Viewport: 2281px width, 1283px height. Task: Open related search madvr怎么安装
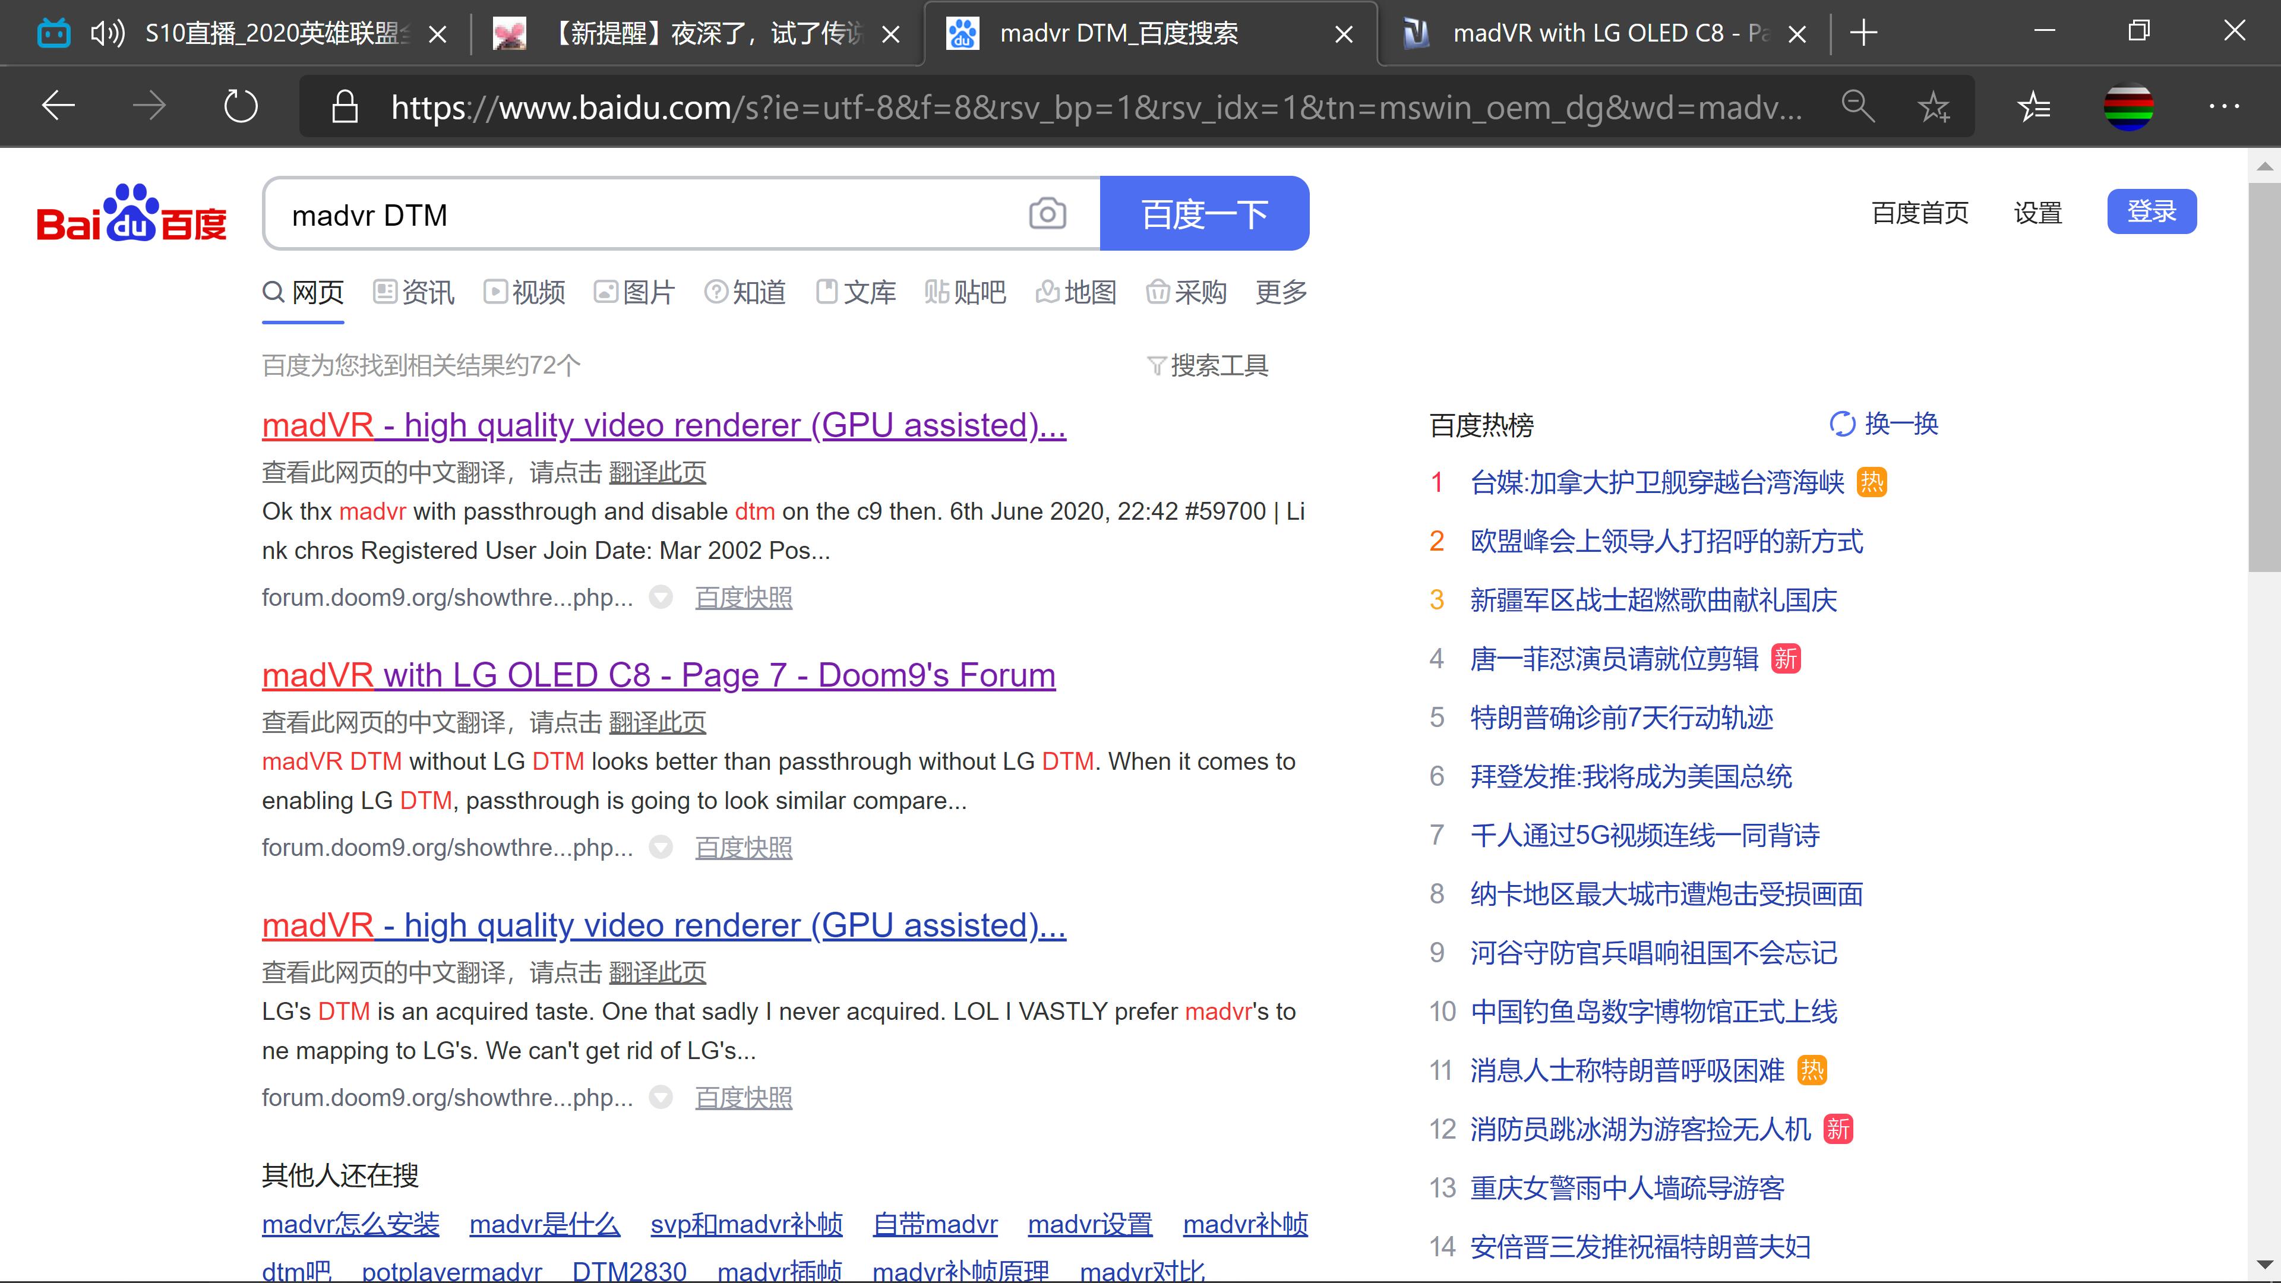coord(350,1225)
